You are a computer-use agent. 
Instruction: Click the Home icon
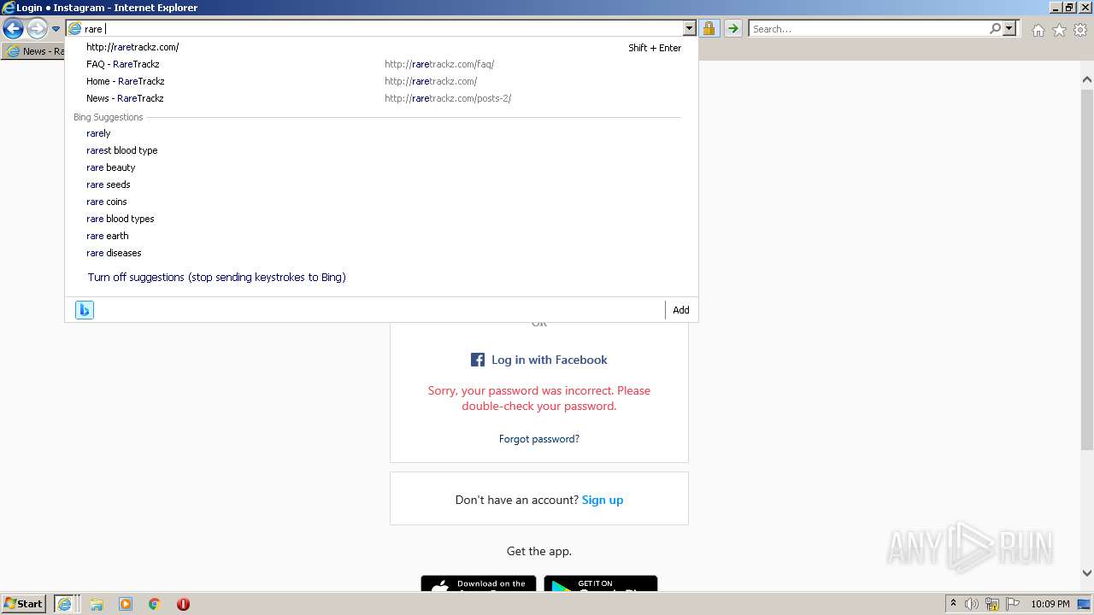click(1038, 30)
